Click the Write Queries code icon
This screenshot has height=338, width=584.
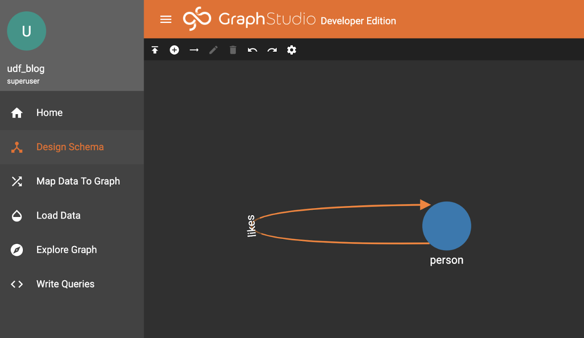coord(17,284)
